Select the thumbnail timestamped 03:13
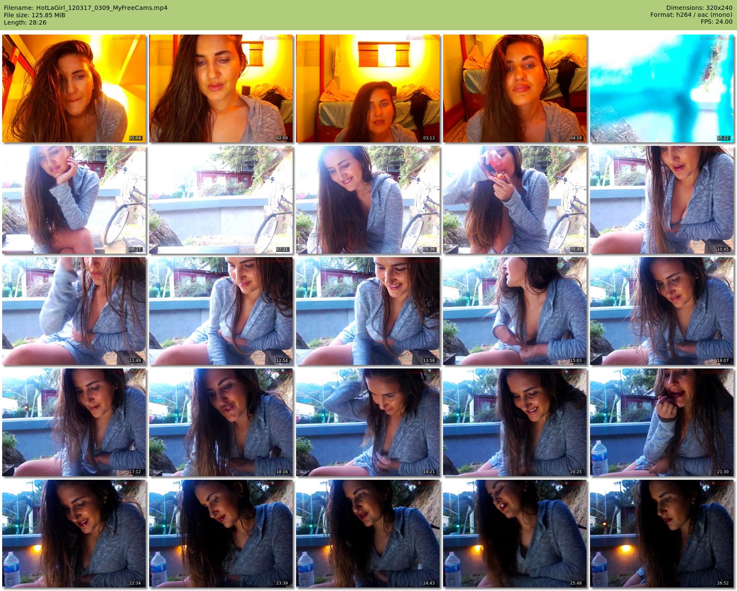The image size is (737, 591). 368,88
